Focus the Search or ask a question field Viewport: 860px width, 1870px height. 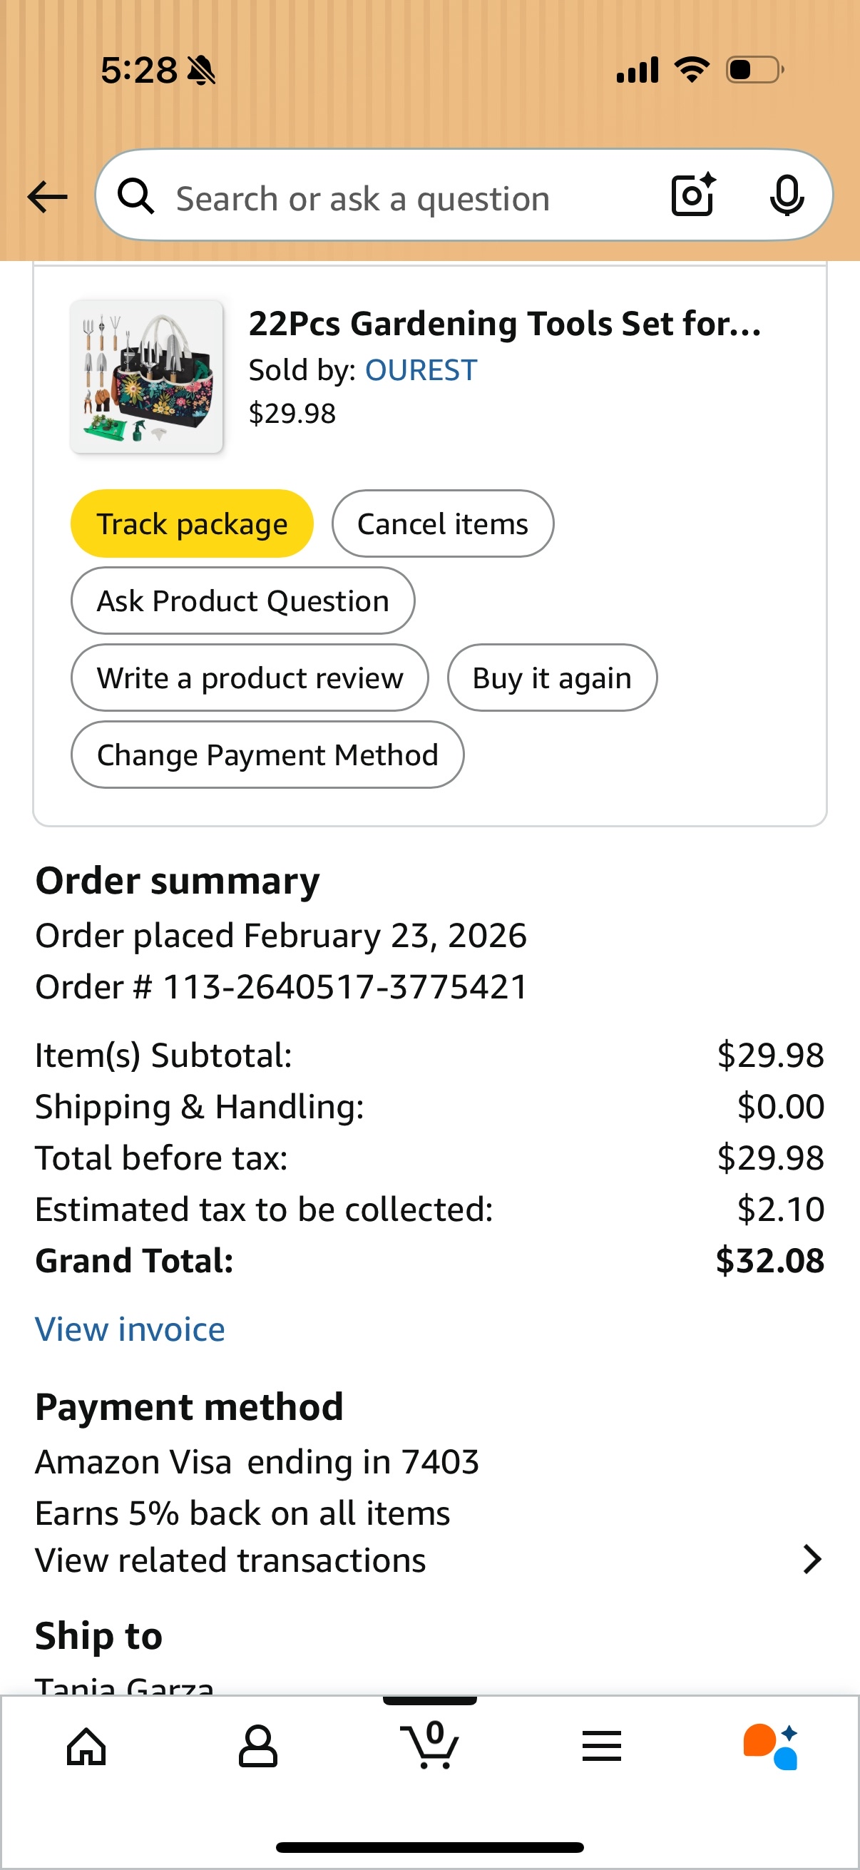click(406, 198)
